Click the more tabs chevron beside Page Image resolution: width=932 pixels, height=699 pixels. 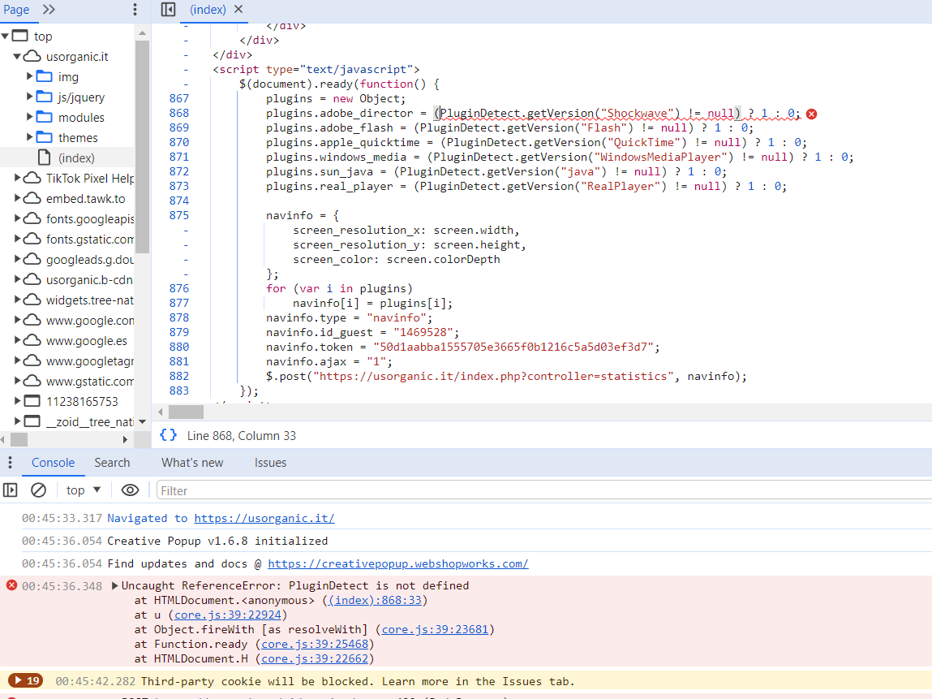(x=49, y=10)
